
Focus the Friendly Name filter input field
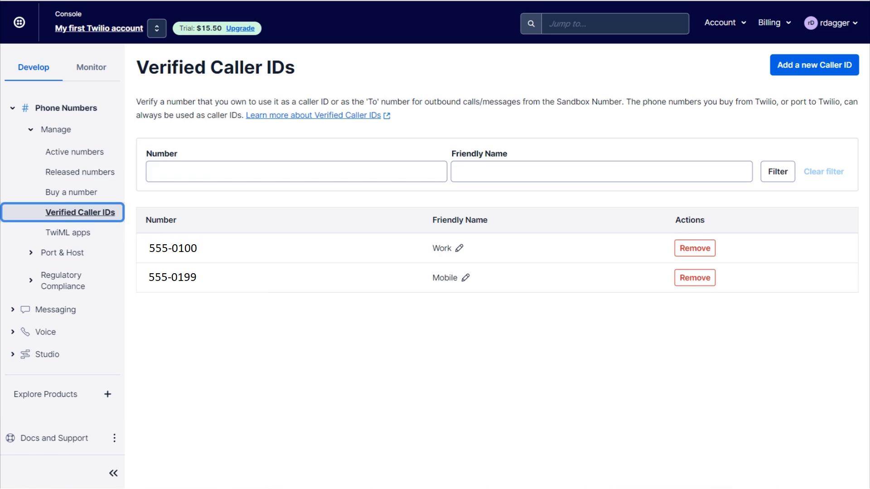(x=601, y=171)
